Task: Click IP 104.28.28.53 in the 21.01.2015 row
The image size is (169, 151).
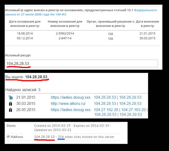Action: click(105, 97)
